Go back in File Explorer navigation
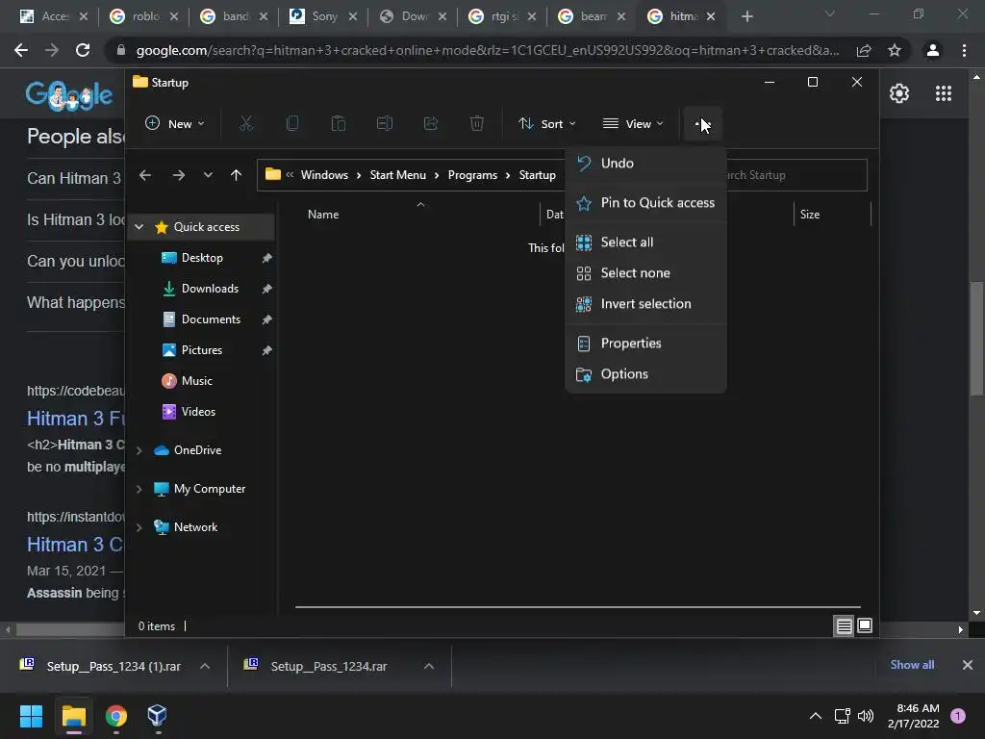Viewport: 985px width, 739px height. click(x=145, y=175)
